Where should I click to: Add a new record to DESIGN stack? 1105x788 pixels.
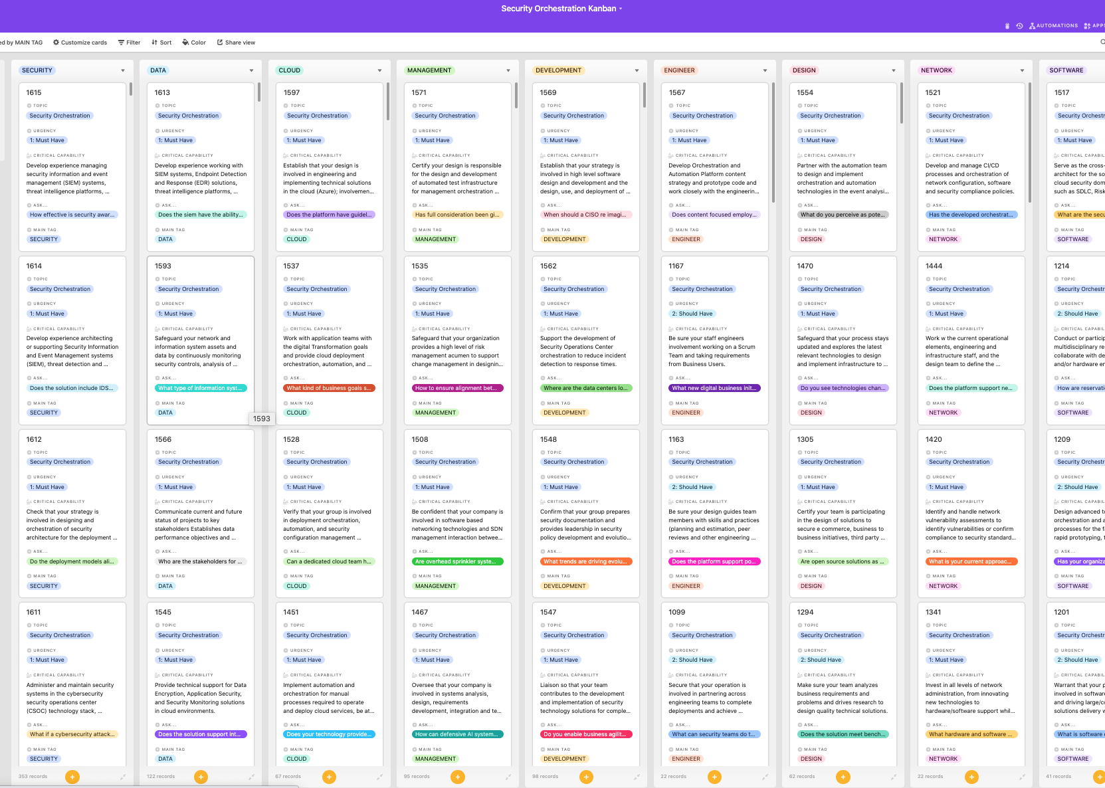click(x=843, y=777)
